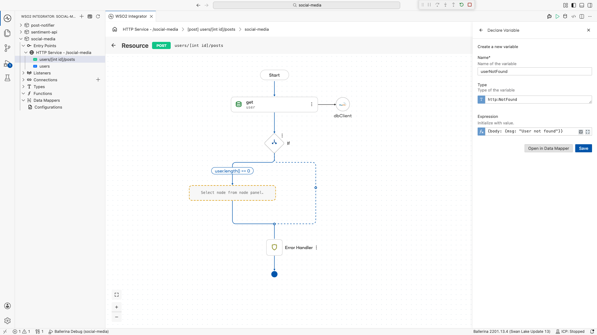
Task: Open the Testing flask icon
Action: click(x=7, y=78)
